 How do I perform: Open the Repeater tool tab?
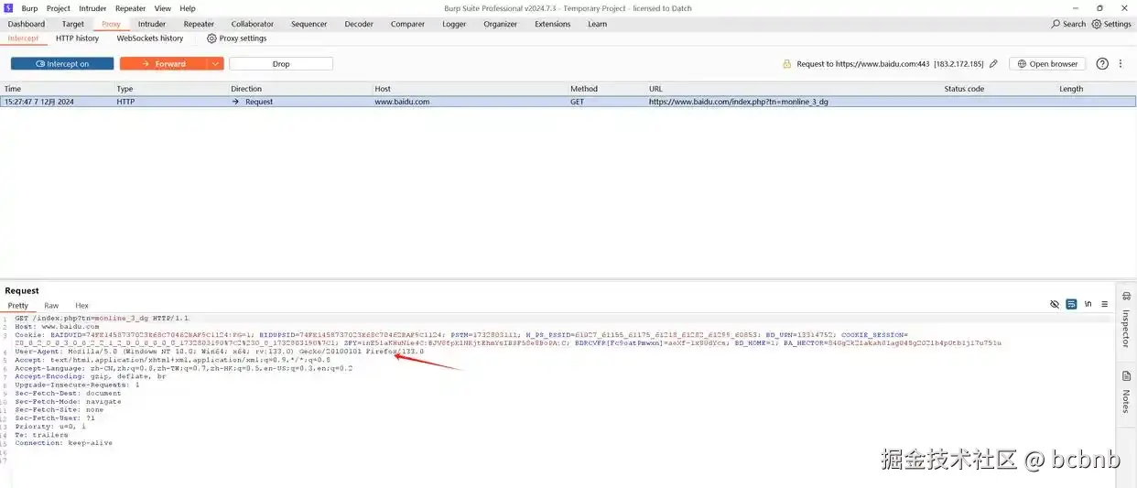tap(199, 24)
